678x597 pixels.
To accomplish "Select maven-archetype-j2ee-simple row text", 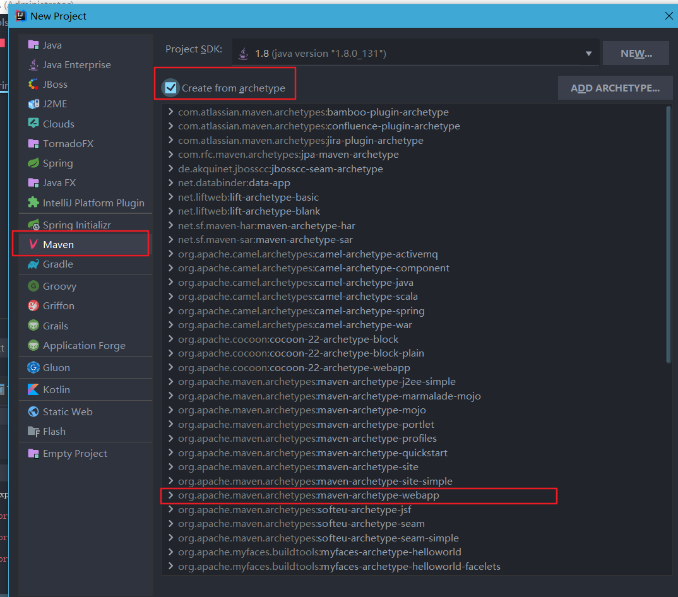I will coord(317,382).
